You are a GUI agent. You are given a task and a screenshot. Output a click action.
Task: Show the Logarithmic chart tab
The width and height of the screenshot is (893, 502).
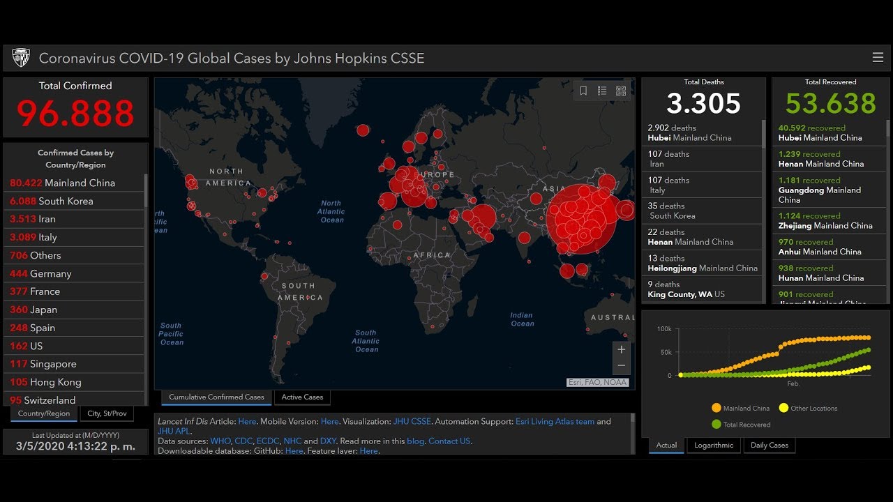(714, 446)
